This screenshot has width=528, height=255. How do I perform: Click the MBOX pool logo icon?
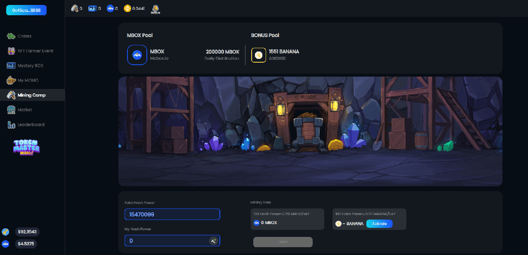pos(137,55)
